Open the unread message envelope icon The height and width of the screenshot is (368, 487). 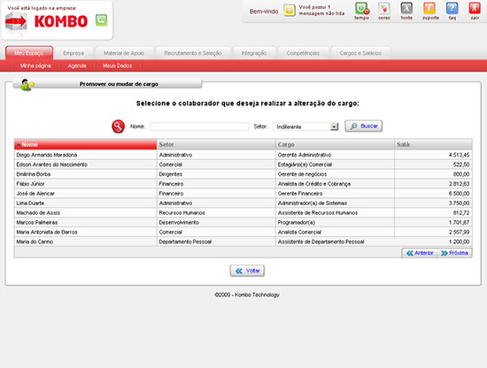pos(290,11)
